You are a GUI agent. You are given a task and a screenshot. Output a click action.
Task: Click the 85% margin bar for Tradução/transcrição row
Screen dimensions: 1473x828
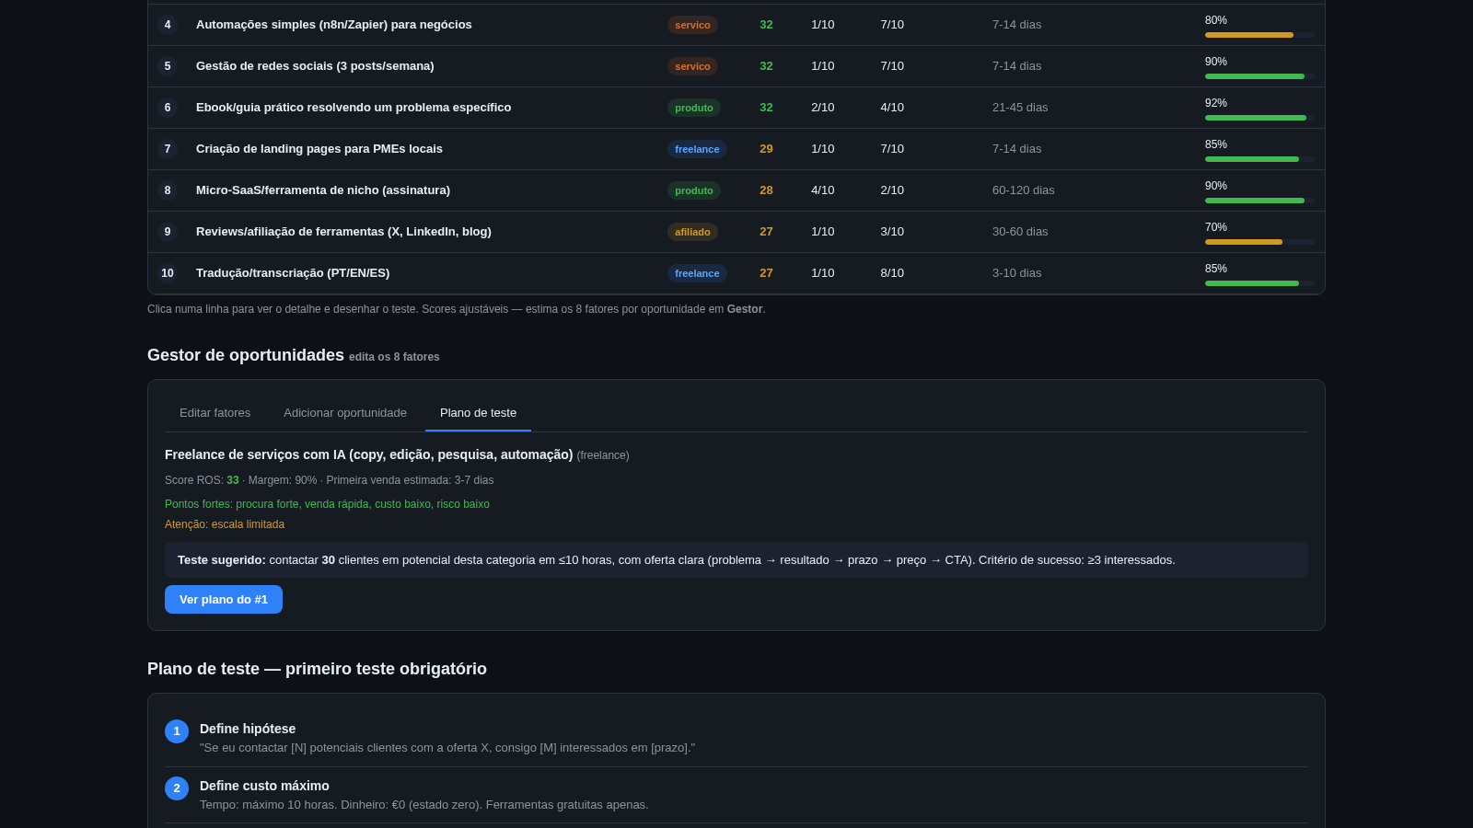tap(1260, 283)
